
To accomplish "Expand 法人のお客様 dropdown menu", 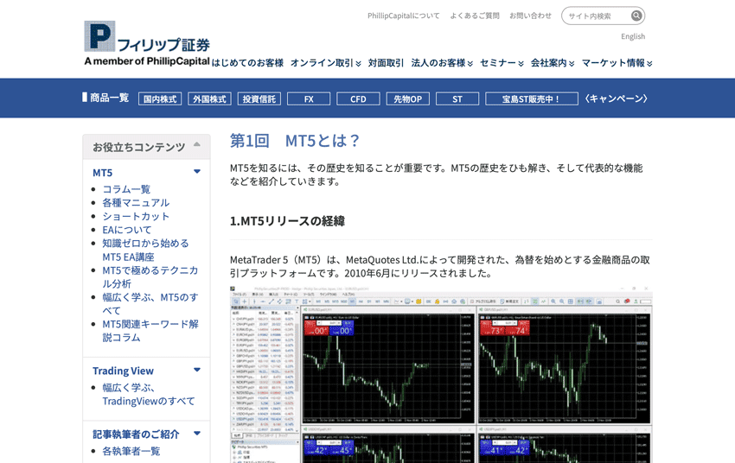I will click(x=442, y=63).
